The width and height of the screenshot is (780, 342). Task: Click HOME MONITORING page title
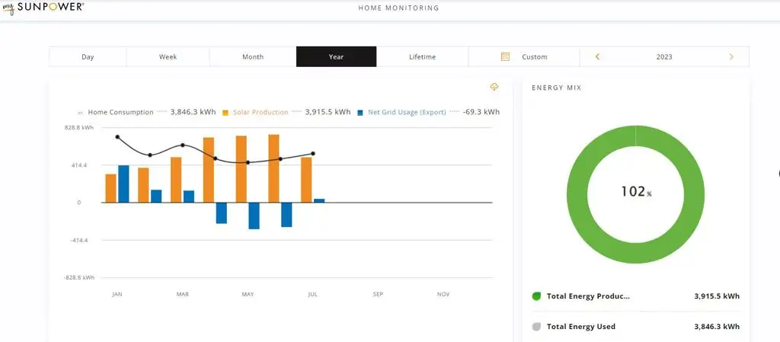pos(398,8)
